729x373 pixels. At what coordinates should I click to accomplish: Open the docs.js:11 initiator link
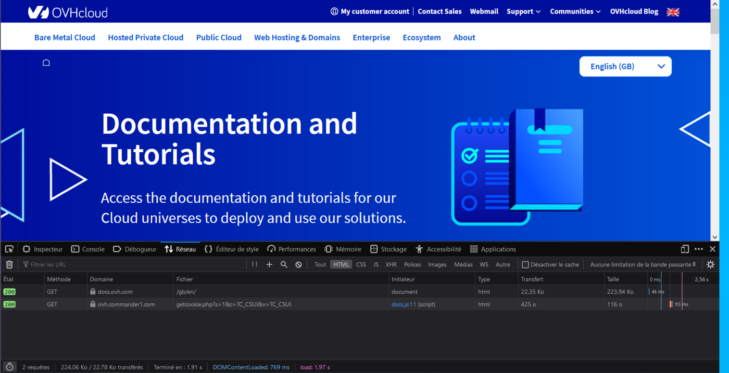point(404,304)
